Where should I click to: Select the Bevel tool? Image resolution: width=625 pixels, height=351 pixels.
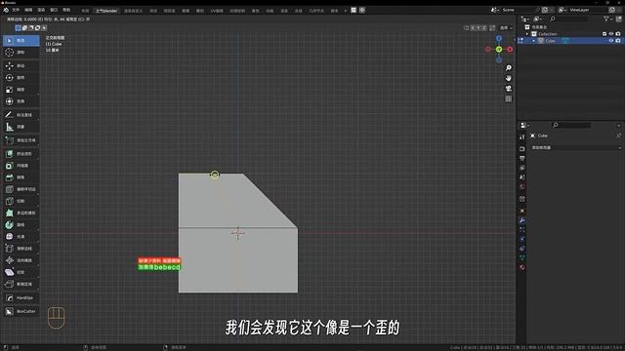tap(21, 177)
